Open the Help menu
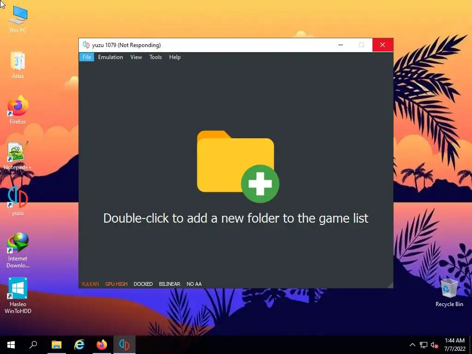Screen dimensions: 472x354 175,57
